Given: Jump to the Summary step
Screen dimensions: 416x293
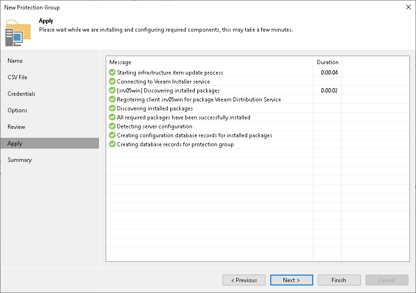Looking at the screenshot, I should 20,160.
